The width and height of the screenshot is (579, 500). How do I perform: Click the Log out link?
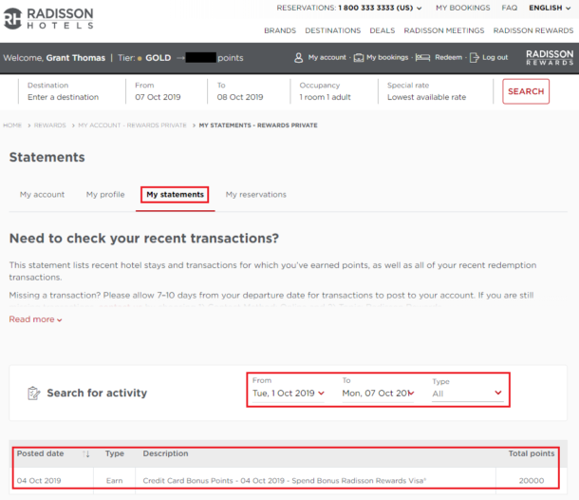(x=495, y=57)
